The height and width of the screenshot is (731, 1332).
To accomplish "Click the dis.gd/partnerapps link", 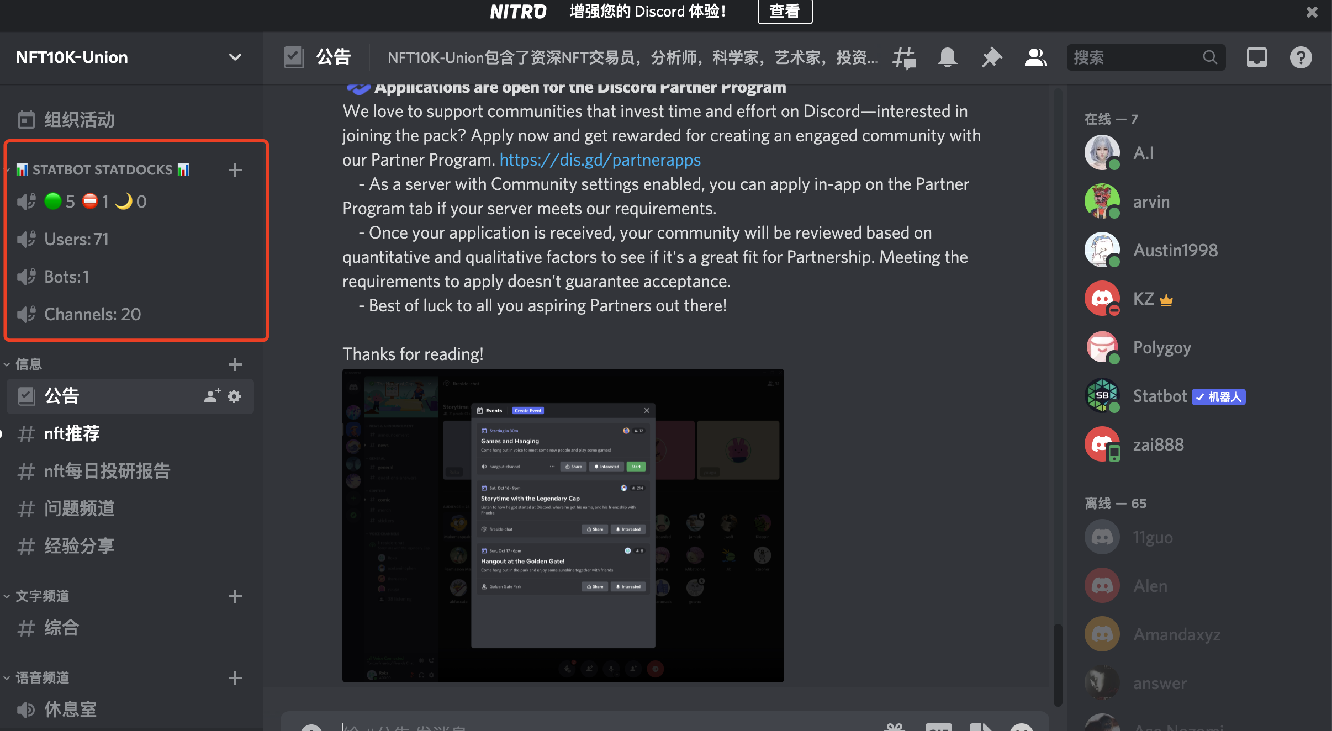I will [600, 160].
